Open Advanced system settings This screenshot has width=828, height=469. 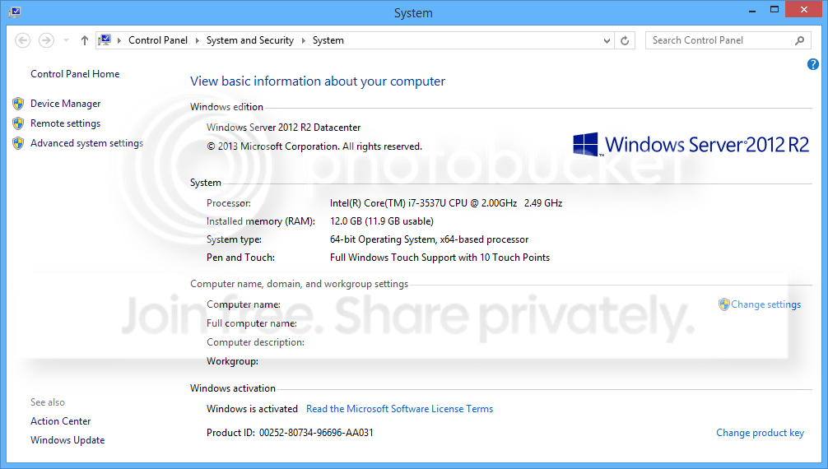[86, 143]
